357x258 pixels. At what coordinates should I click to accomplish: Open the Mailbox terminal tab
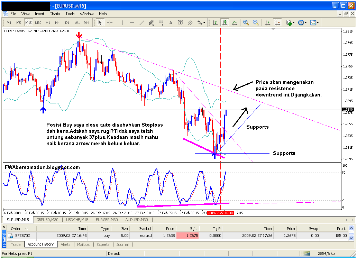click(x=83, y=244)
